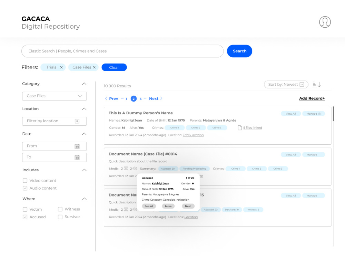Click the To date input field

tap(55, 157)
